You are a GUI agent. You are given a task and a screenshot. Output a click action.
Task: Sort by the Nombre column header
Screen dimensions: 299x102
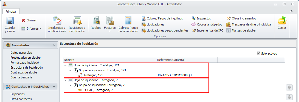point(109,60)
